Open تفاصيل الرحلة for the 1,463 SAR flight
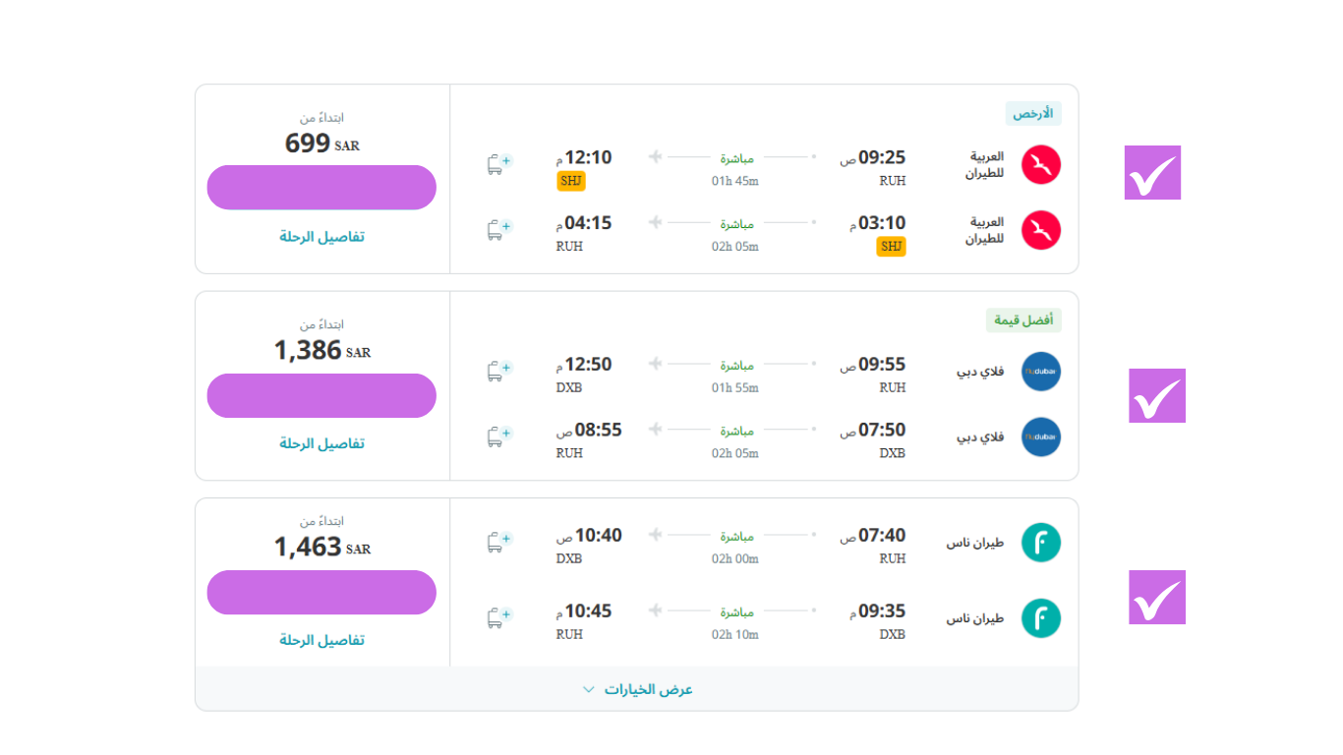Image resolution: width=1343 pixels, height=755 pixels. 321,640
